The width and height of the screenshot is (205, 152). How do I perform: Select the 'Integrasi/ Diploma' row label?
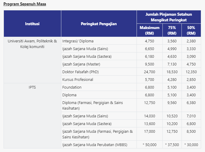78,41
